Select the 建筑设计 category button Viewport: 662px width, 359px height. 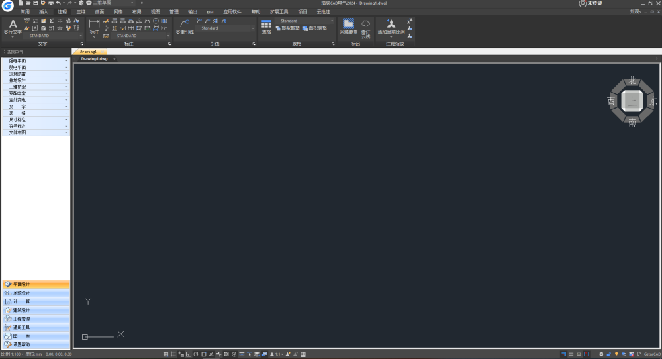coord(36,310)
